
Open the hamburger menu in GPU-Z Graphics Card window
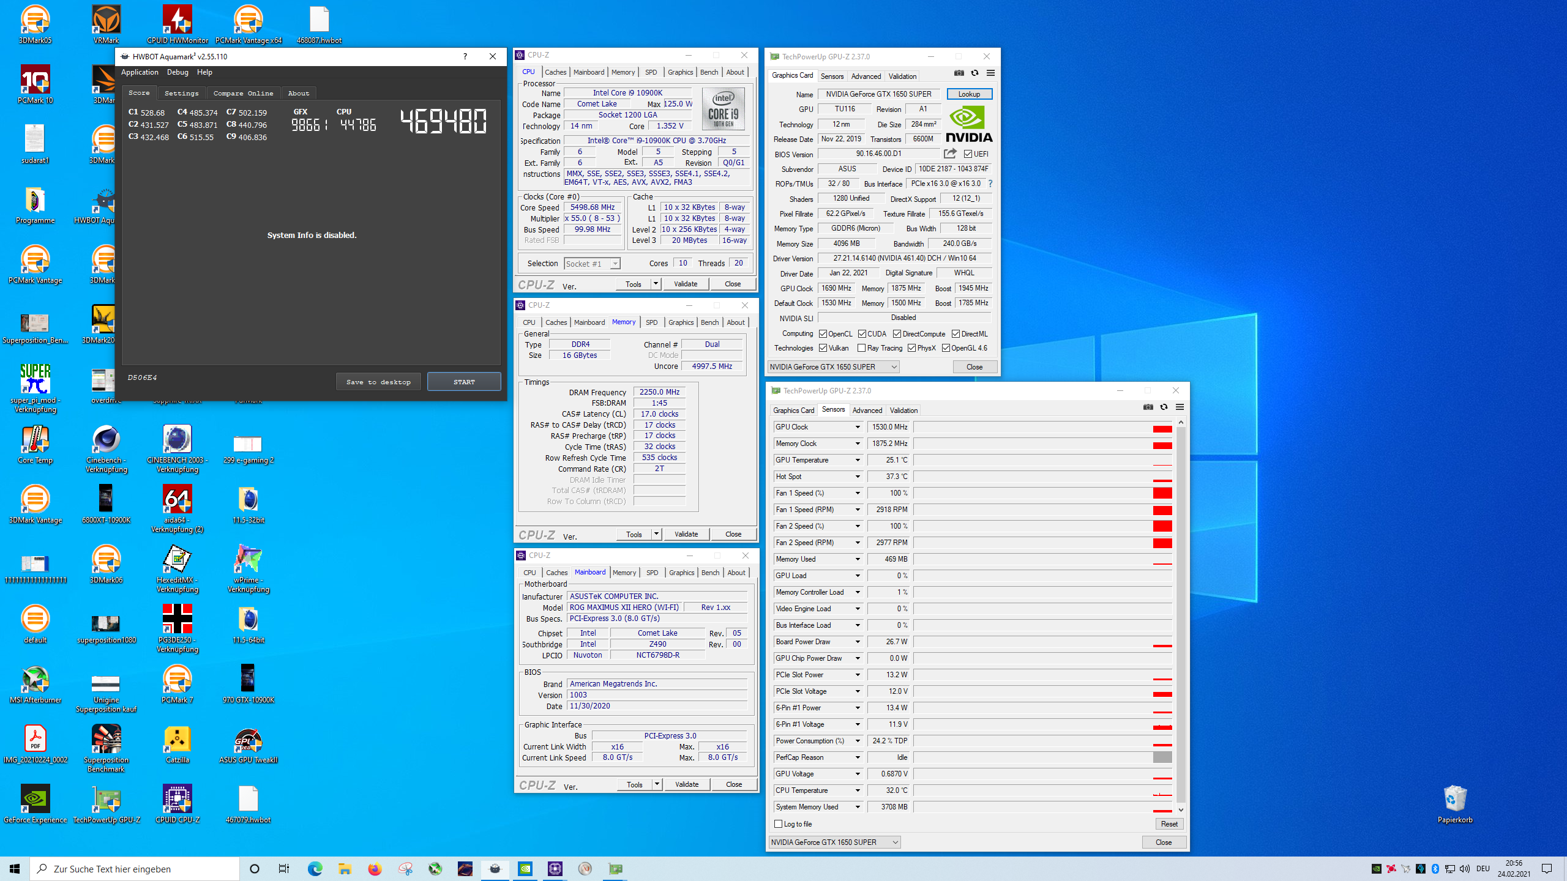click(991, 73)
